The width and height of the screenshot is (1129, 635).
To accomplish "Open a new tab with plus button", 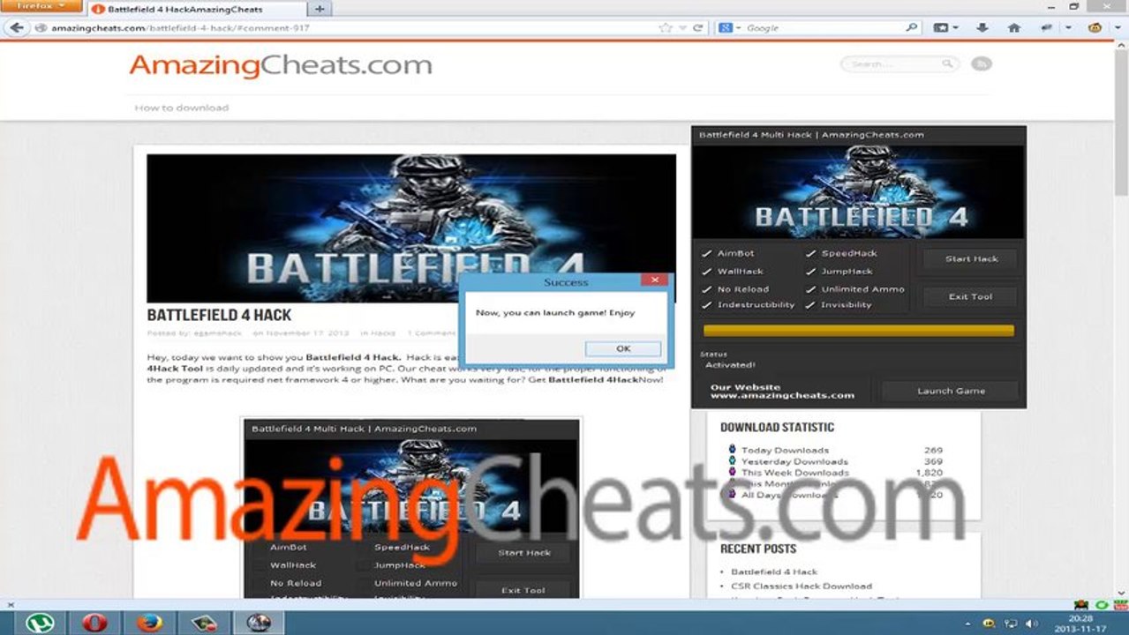I will (320, 8).
